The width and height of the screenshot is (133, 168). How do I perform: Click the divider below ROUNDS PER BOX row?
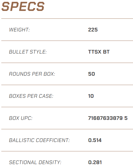point(67,85)
